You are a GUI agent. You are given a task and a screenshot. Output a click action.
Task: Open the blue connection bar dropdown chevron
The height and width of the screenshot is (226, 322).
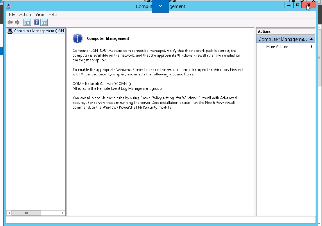[160, 6]
